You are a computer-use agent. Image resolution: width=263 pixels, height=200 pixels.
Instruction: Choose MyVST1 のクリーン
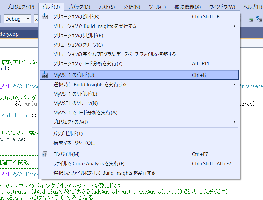pyautogui.click(x=75, y=103)
